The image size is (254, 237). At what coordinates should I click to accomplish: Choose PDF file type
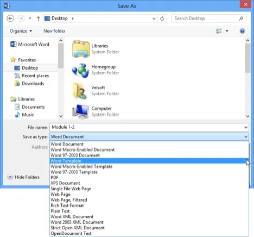(149, 178)
